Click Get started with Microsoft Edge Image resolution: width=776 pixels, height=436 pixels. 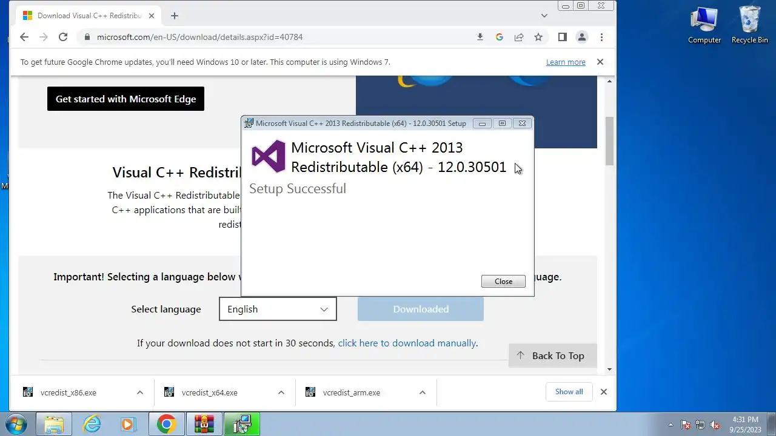tap(125, 99)
